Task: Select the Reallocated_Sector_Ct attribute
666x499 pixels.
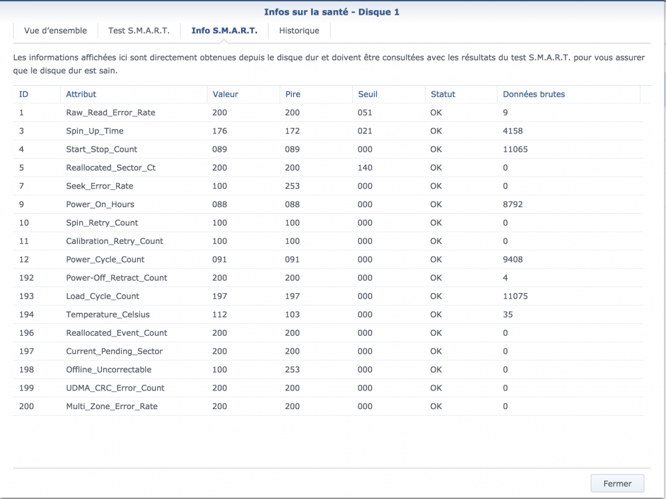Action: click(x=111, y=167)
